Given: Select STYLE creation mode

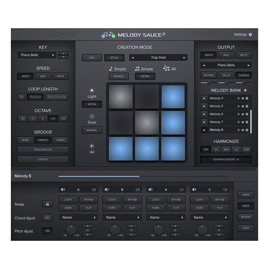Looking at the screenshot, I should click(x=114, y=58).
